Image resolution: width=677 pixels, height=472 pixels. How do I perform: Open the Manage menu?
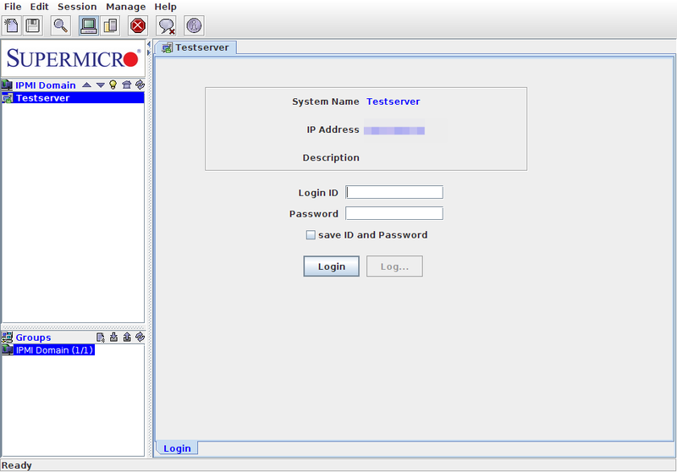tap(125, 7)
